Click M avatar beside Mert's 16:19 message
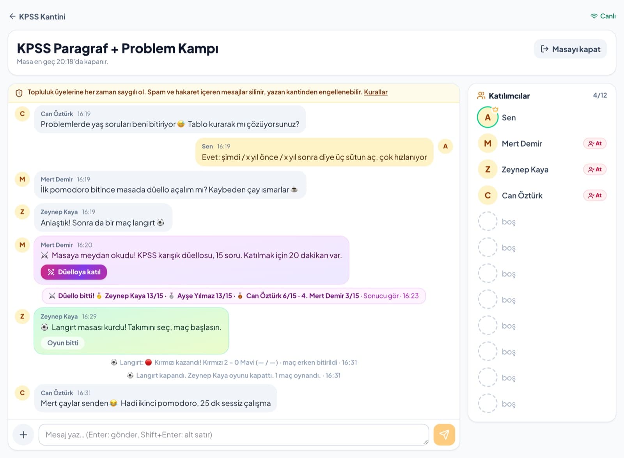Image resolution: width=624 pixels, height=458 pixels. pos(22,179)
